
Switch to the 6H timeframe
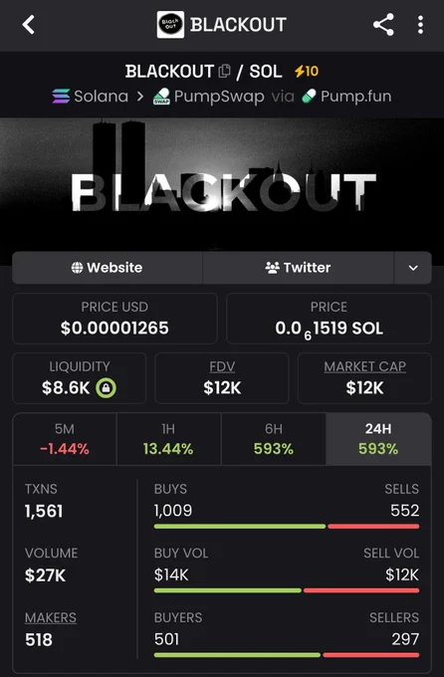coord(274,439)
